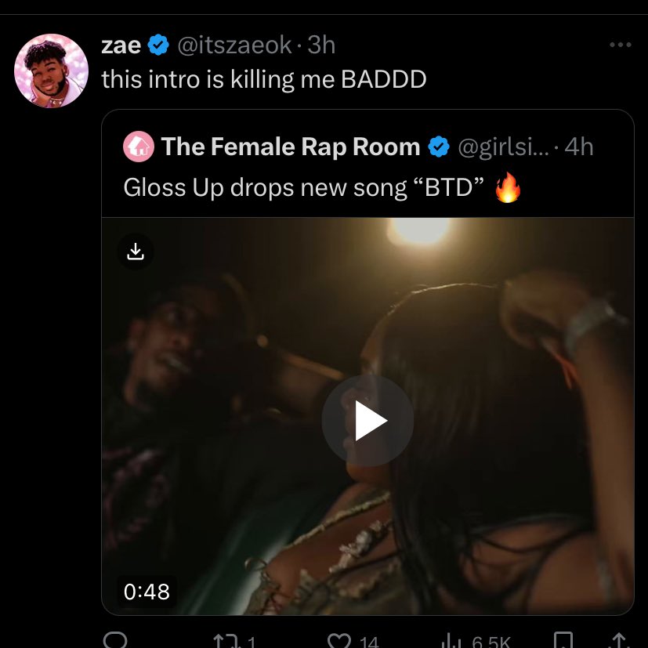Play the quoted video

367,420
